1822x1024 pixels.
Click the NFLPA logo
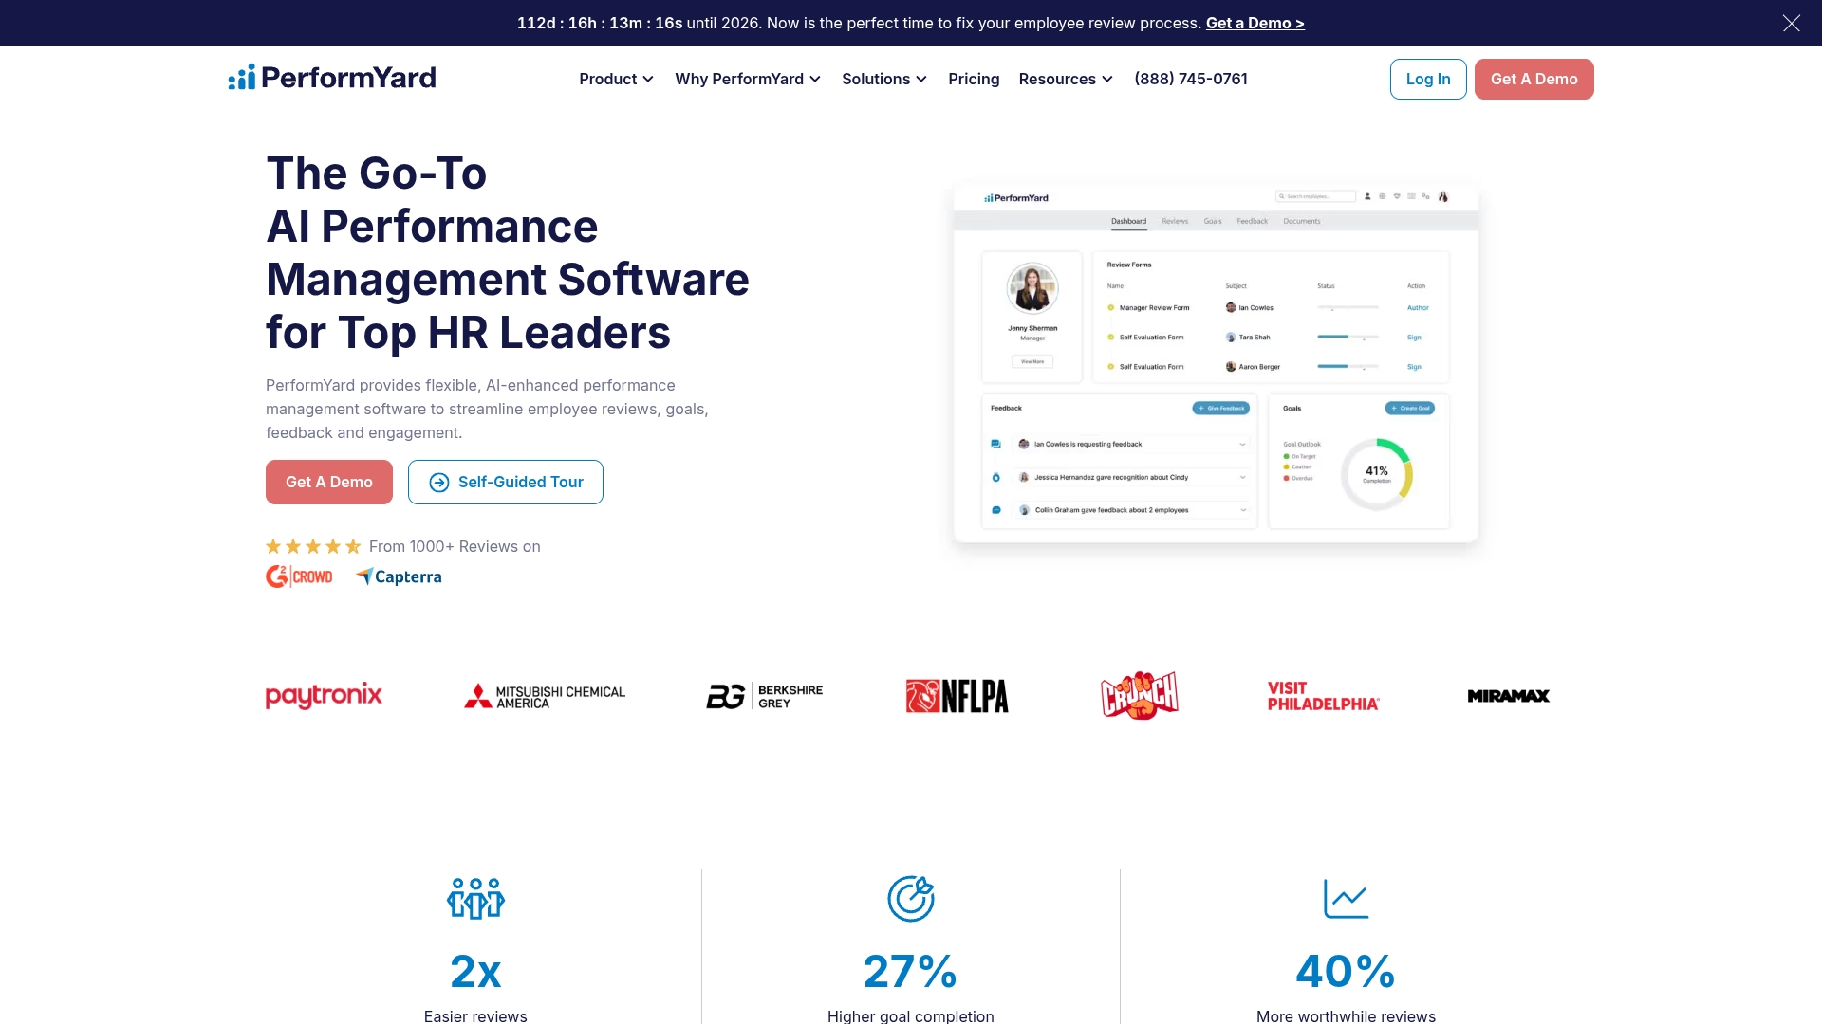click(x=957, y=696)
